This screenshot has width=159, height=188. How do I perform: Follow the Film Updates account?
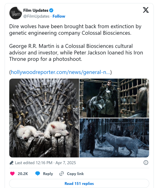tap(59, 16)
